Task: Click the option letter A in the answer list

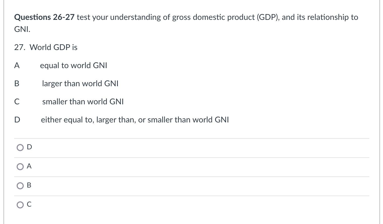Action: tap(17, 65)
